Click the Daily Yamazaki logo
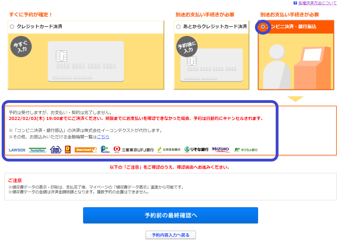 (x=68, y=150)
